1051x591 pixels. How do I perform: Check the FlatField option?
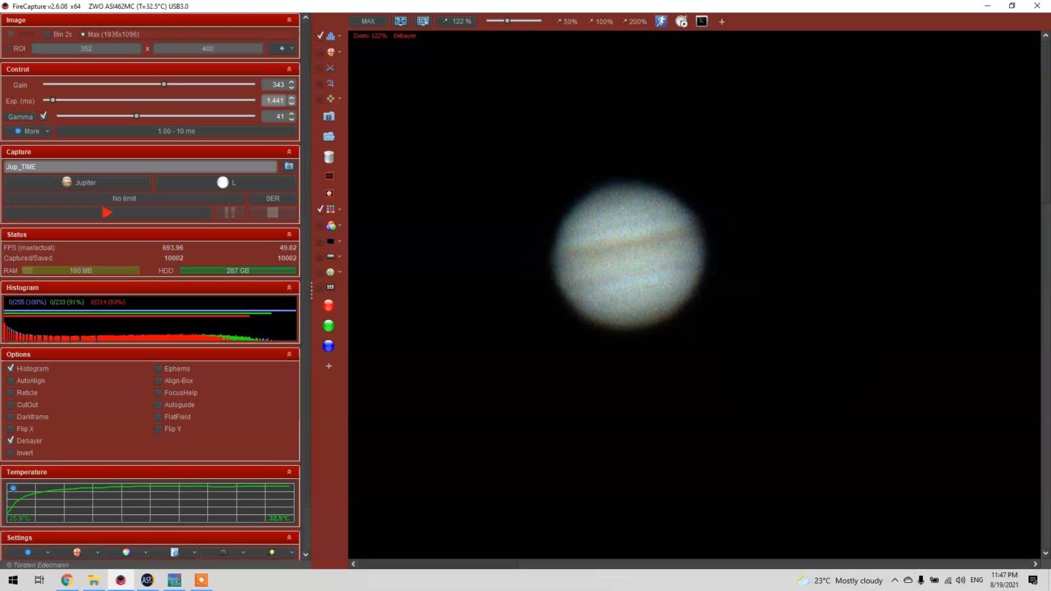point(158,417)
